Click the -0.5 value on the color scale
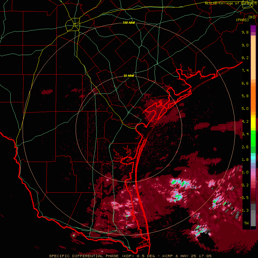 (x=244, y=198)
